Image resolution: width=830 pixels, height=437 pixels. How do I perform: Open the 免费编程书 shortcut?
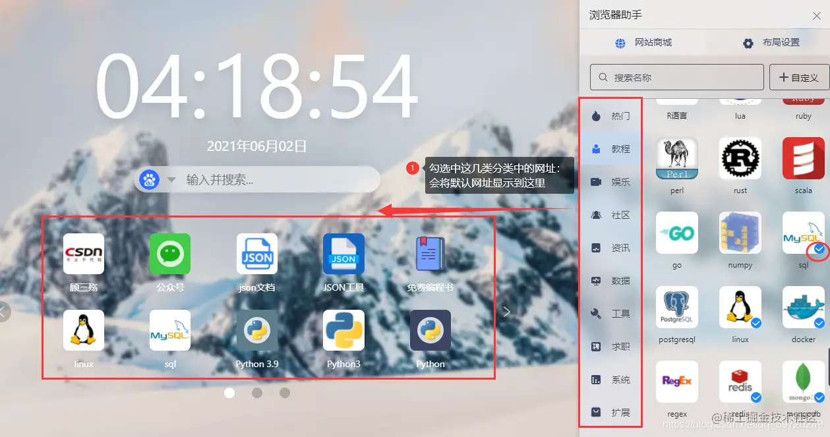pos(430,254)
